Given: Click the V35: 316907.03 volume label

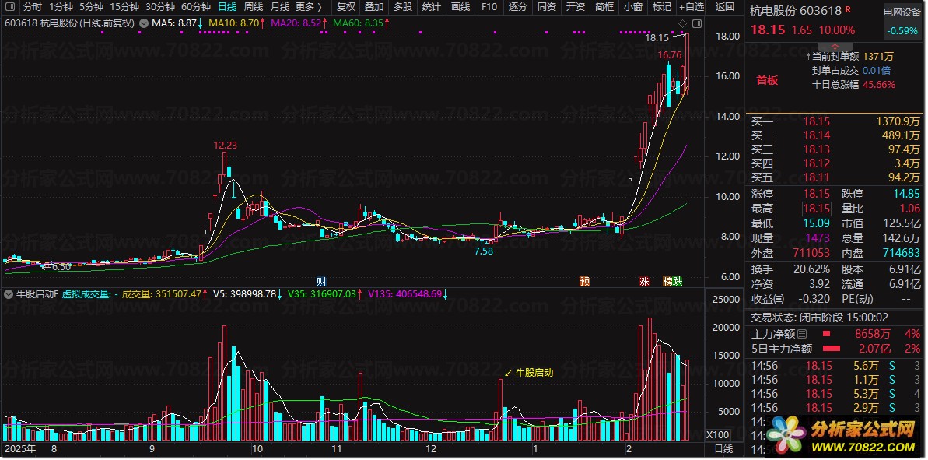Looking at the screenshot, I should [x=323, y=293].
